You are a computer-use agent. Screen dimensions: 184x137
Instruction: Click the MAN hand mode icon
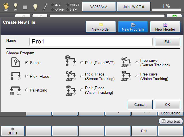[6, 6]
